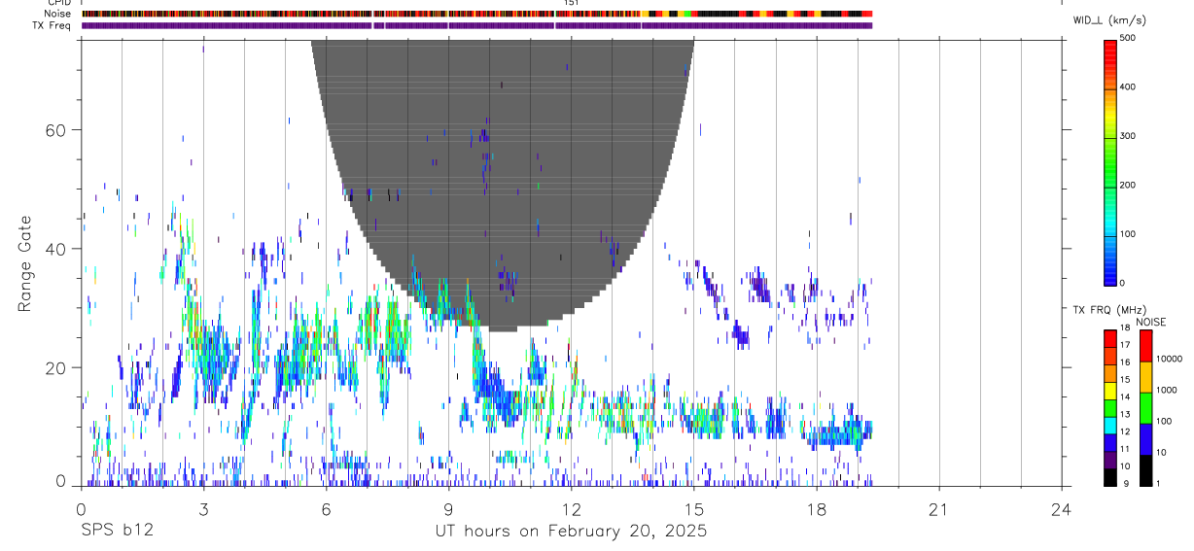This screenshot has height=551, width=1194.
Task: Click the x-axis tick label '24'
Action: pyautogui.click(x=1062, y=508)
